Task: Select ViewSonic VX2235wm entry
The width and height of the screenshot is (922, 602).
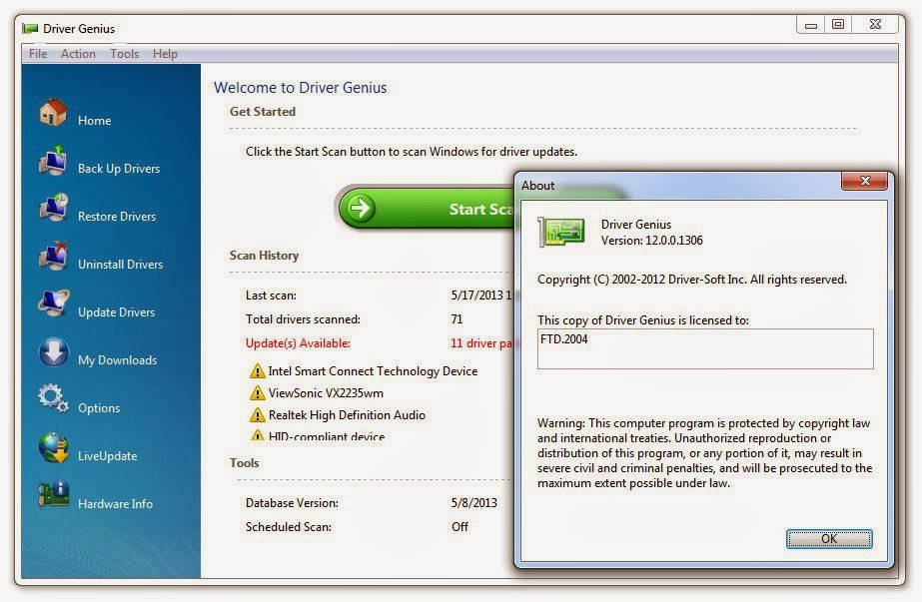Action: tap(326, 392)
